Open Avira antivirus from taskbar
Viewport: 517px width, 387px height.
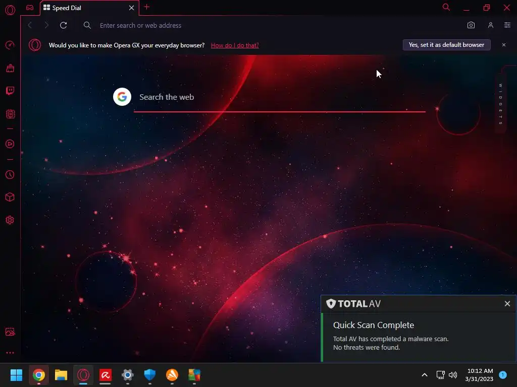pyautogui.click(x=105, y=375)
